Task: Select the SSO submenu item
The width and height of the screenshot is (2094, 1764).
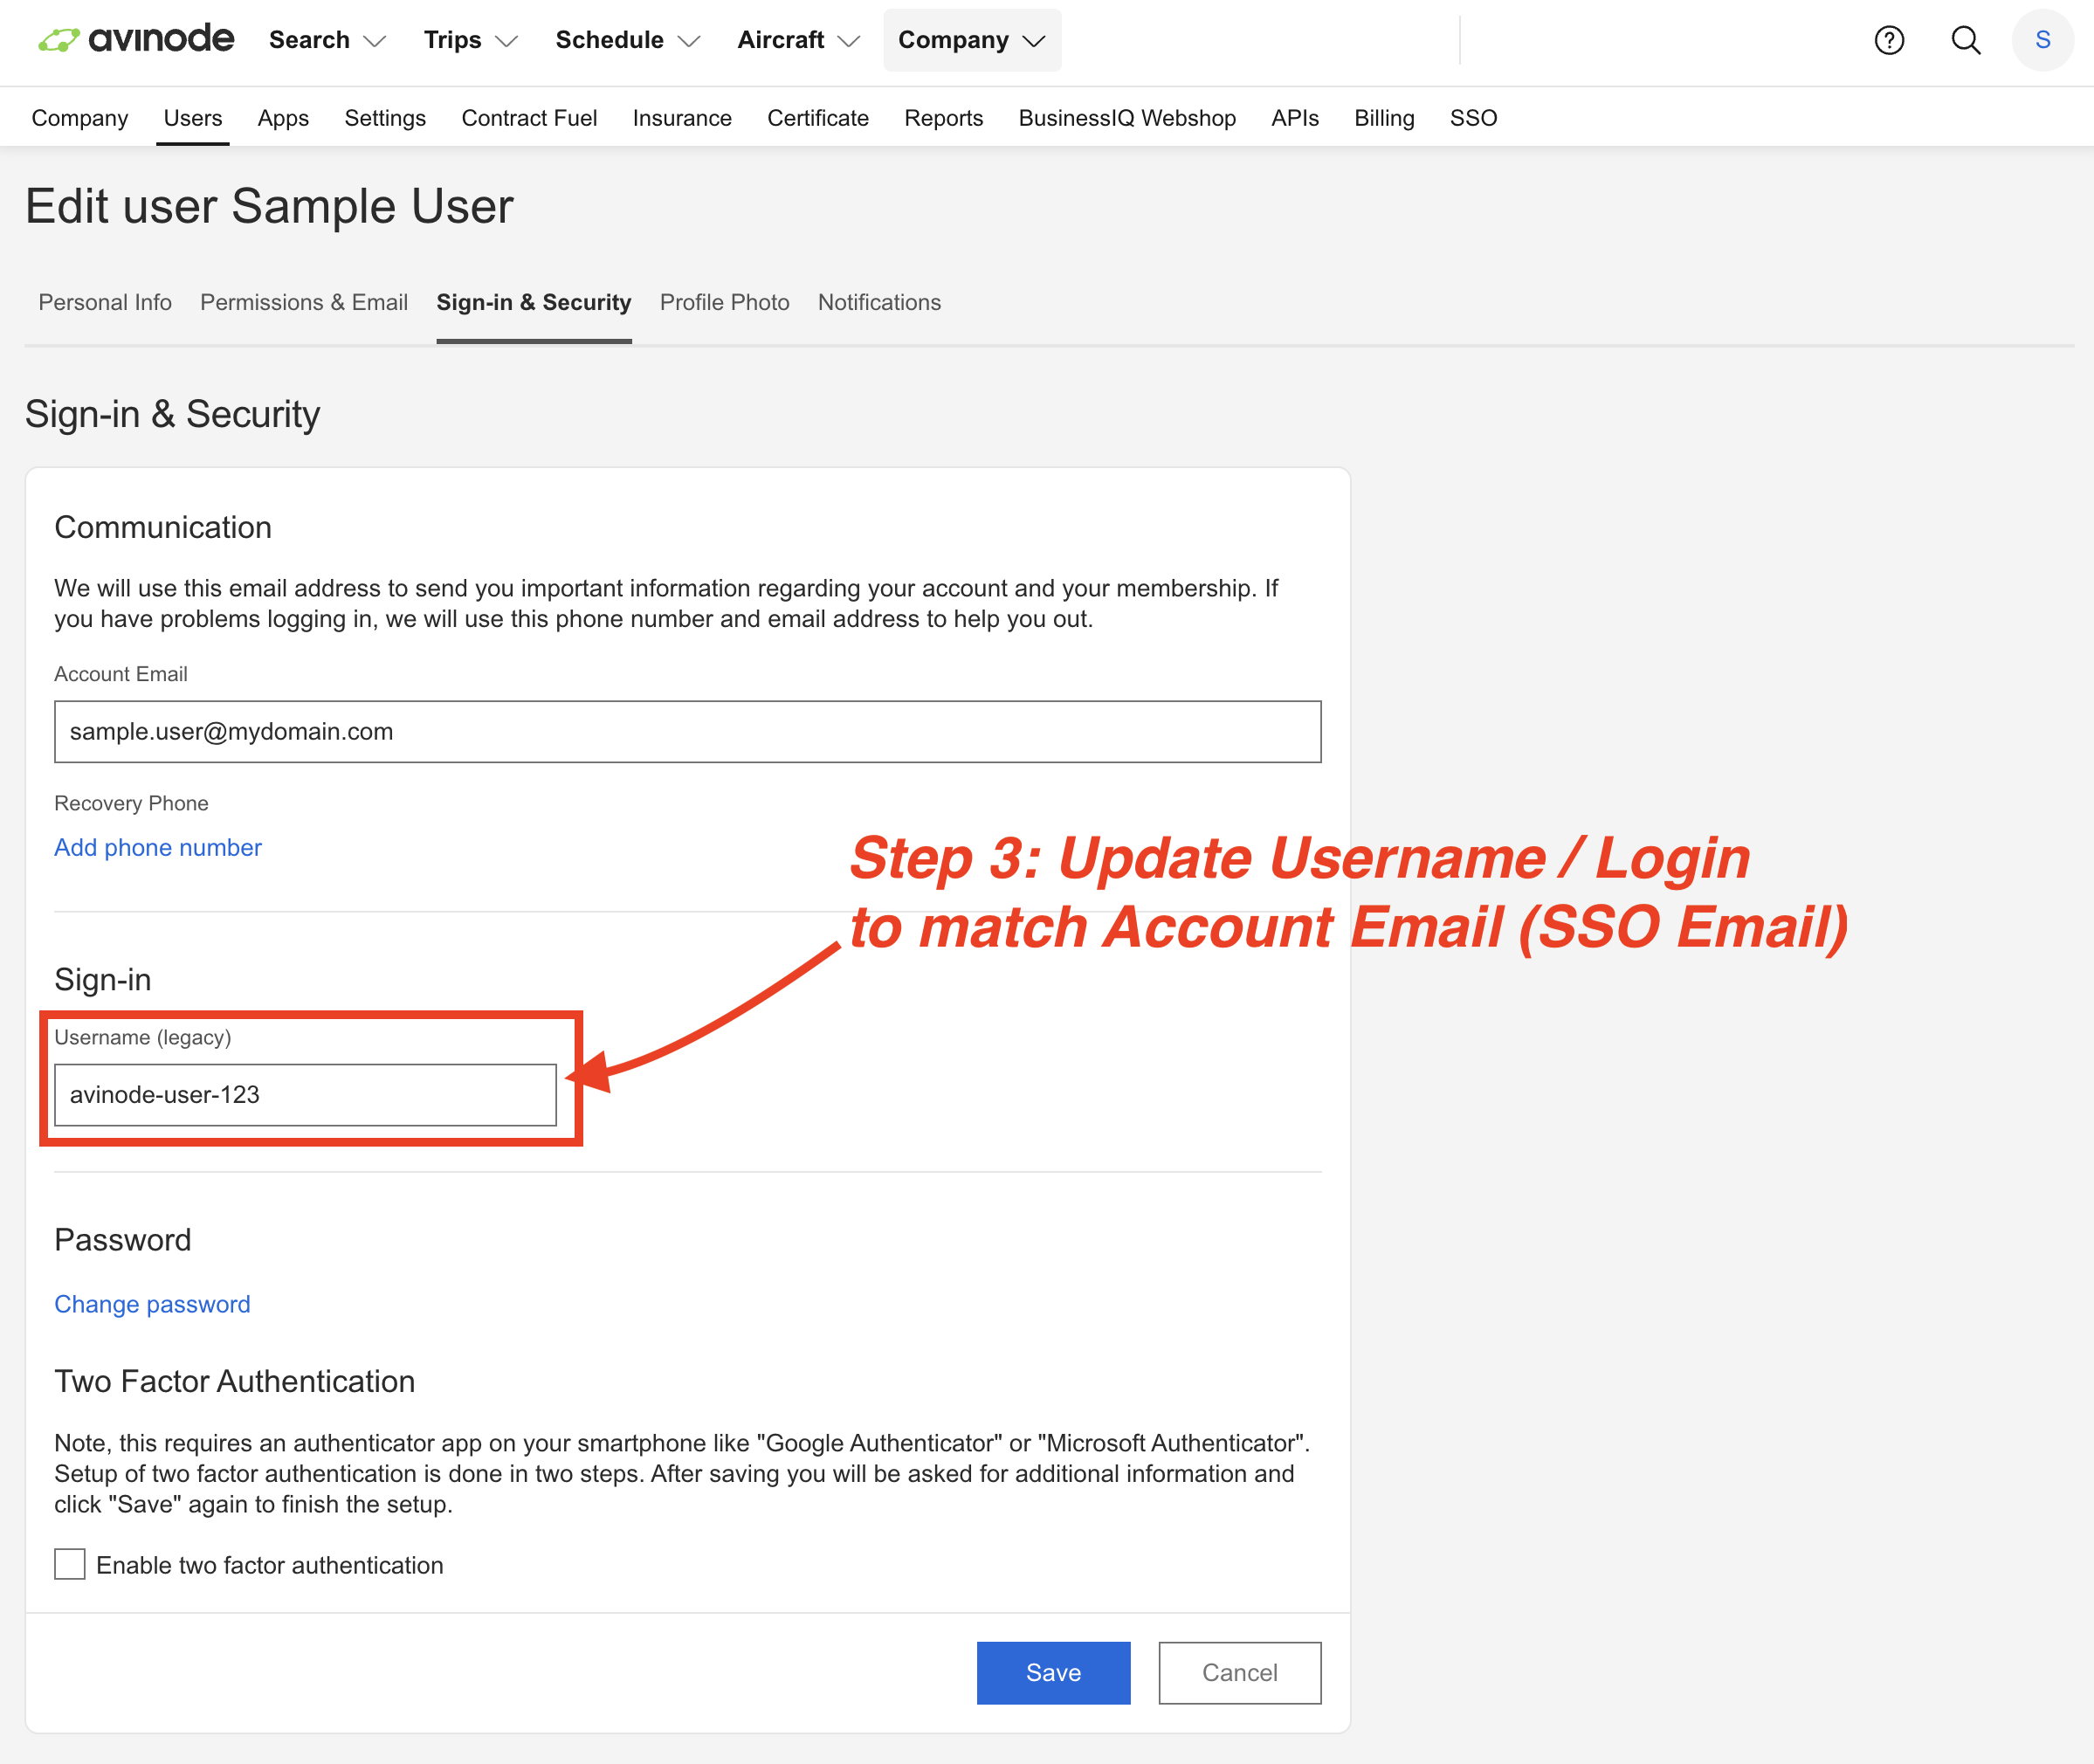Action: (x=1473, y=118)
